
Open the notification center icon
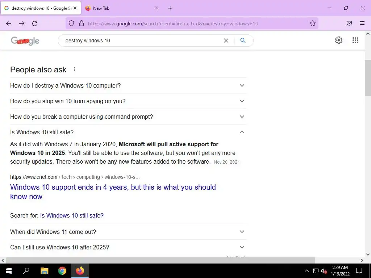pos(359,271)
